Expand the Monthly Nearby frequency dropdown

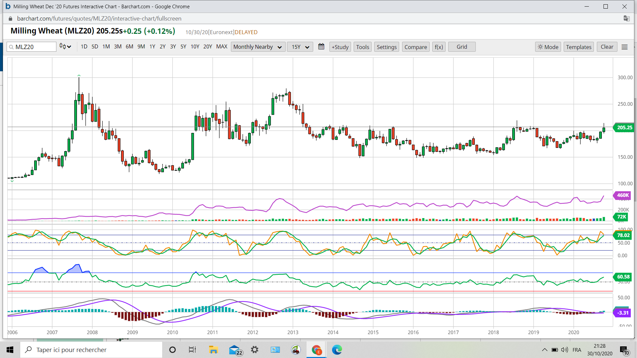(x=257, y=47)
